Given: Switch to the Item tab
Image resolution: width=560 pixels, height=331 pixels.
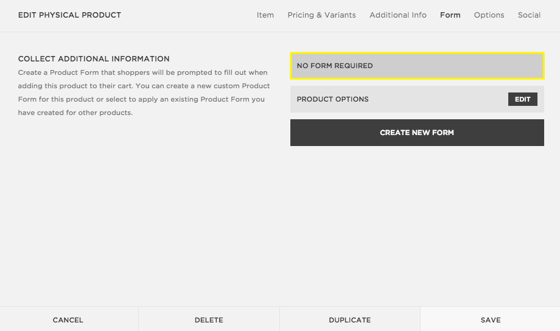Looking at the screenshot, I should (265, 15).
